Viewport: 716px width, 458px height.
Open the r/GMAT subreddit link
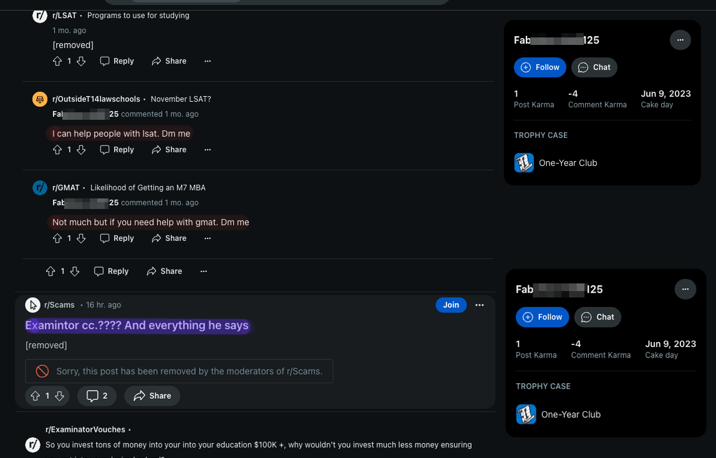click(65, 188)
